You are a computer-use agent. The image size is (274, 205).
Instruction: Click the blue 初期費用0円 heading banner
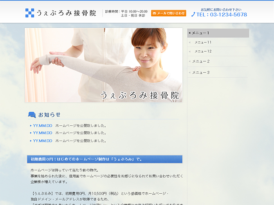click(105, 159)
